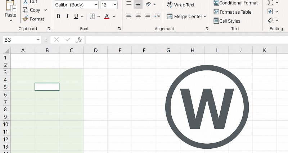The image size is (288, 153).
Task: Select the Format painter brush
Action: click(x=25, y=19)
